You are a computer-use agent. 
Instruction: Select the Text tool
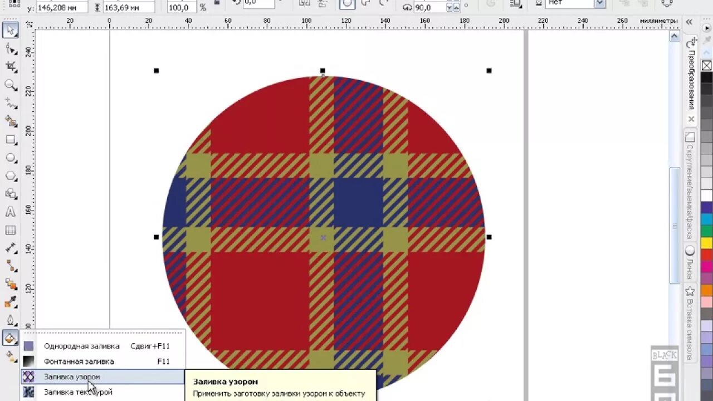pyautogui.click(x=10, y=212)
